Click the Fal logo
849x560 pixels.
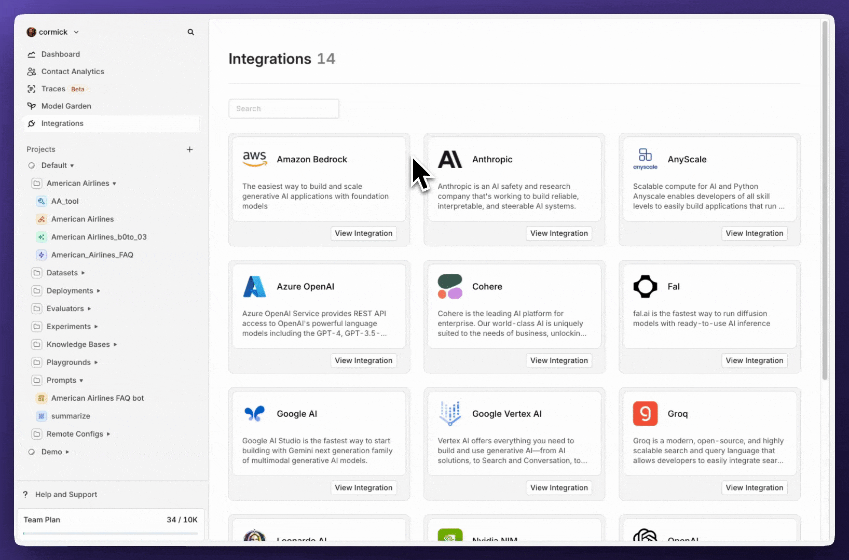coord(645,286)
